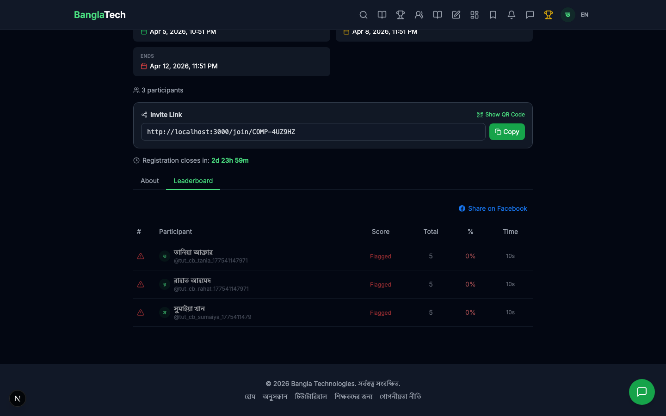Open the গোপনীয়তা নীতি footer link
The width and height of the screenshot is (666, 416).
pos(401,397)
